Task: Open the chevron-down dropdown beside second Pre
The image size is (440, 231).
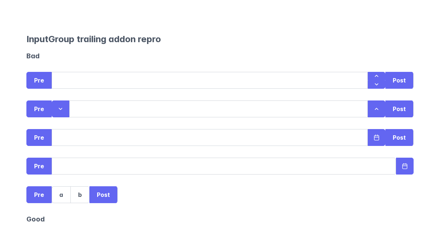Action: click(x=60, y=109)
